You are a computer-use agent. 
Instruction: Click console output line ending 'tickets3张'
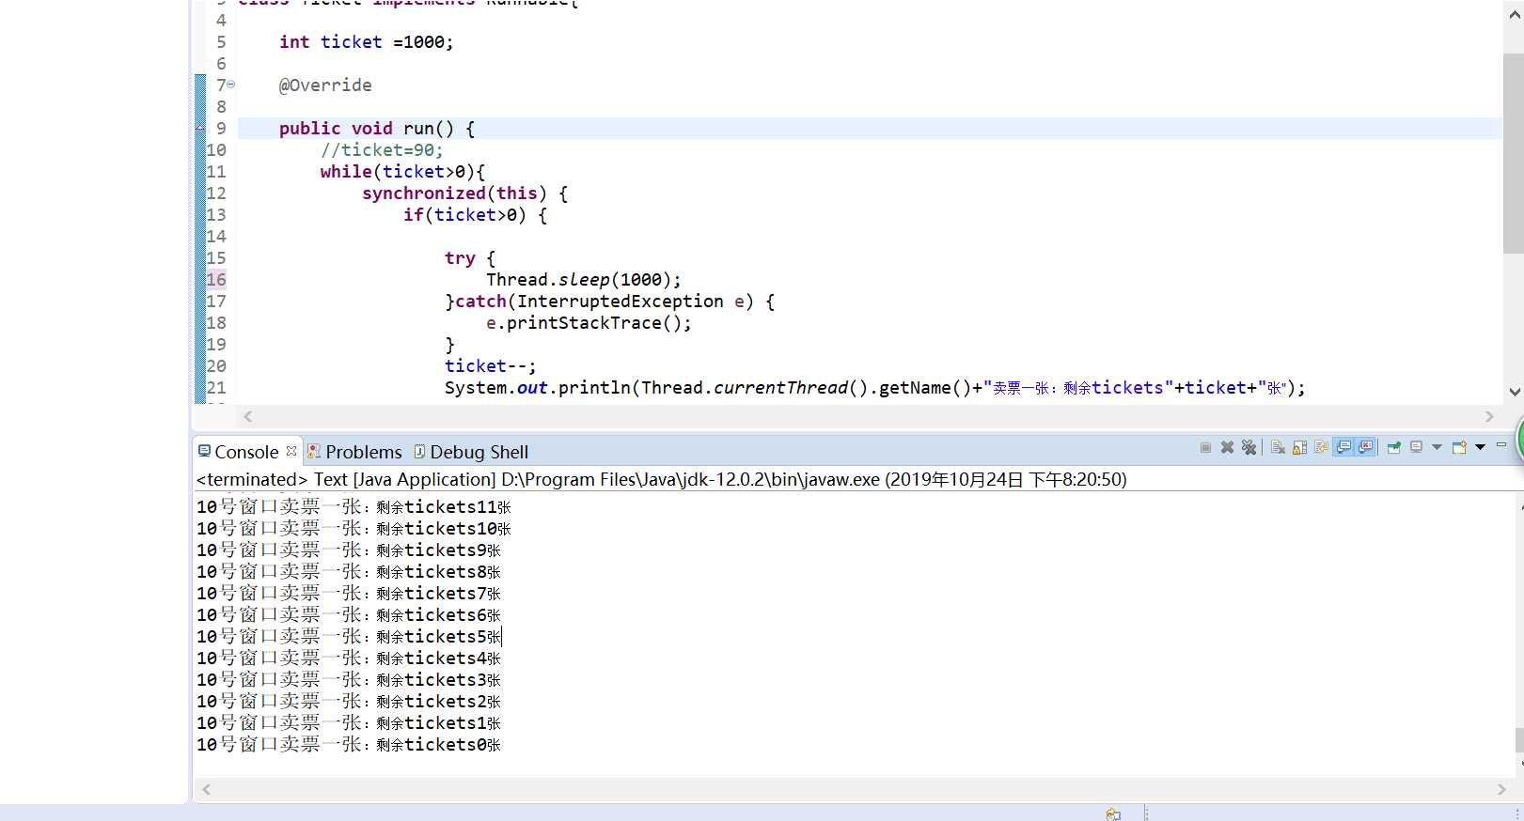(x=349, y=680)
